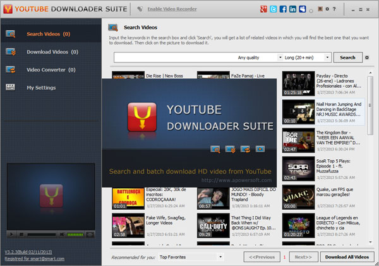379x266 pixels.
Task: Click the video recorder icon in title bar
Action: (140, 9)
